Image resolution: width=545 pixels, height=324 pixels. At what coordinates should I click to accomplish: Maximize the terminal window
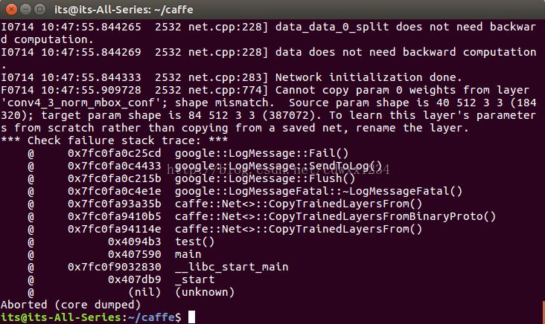coord(40,10)
